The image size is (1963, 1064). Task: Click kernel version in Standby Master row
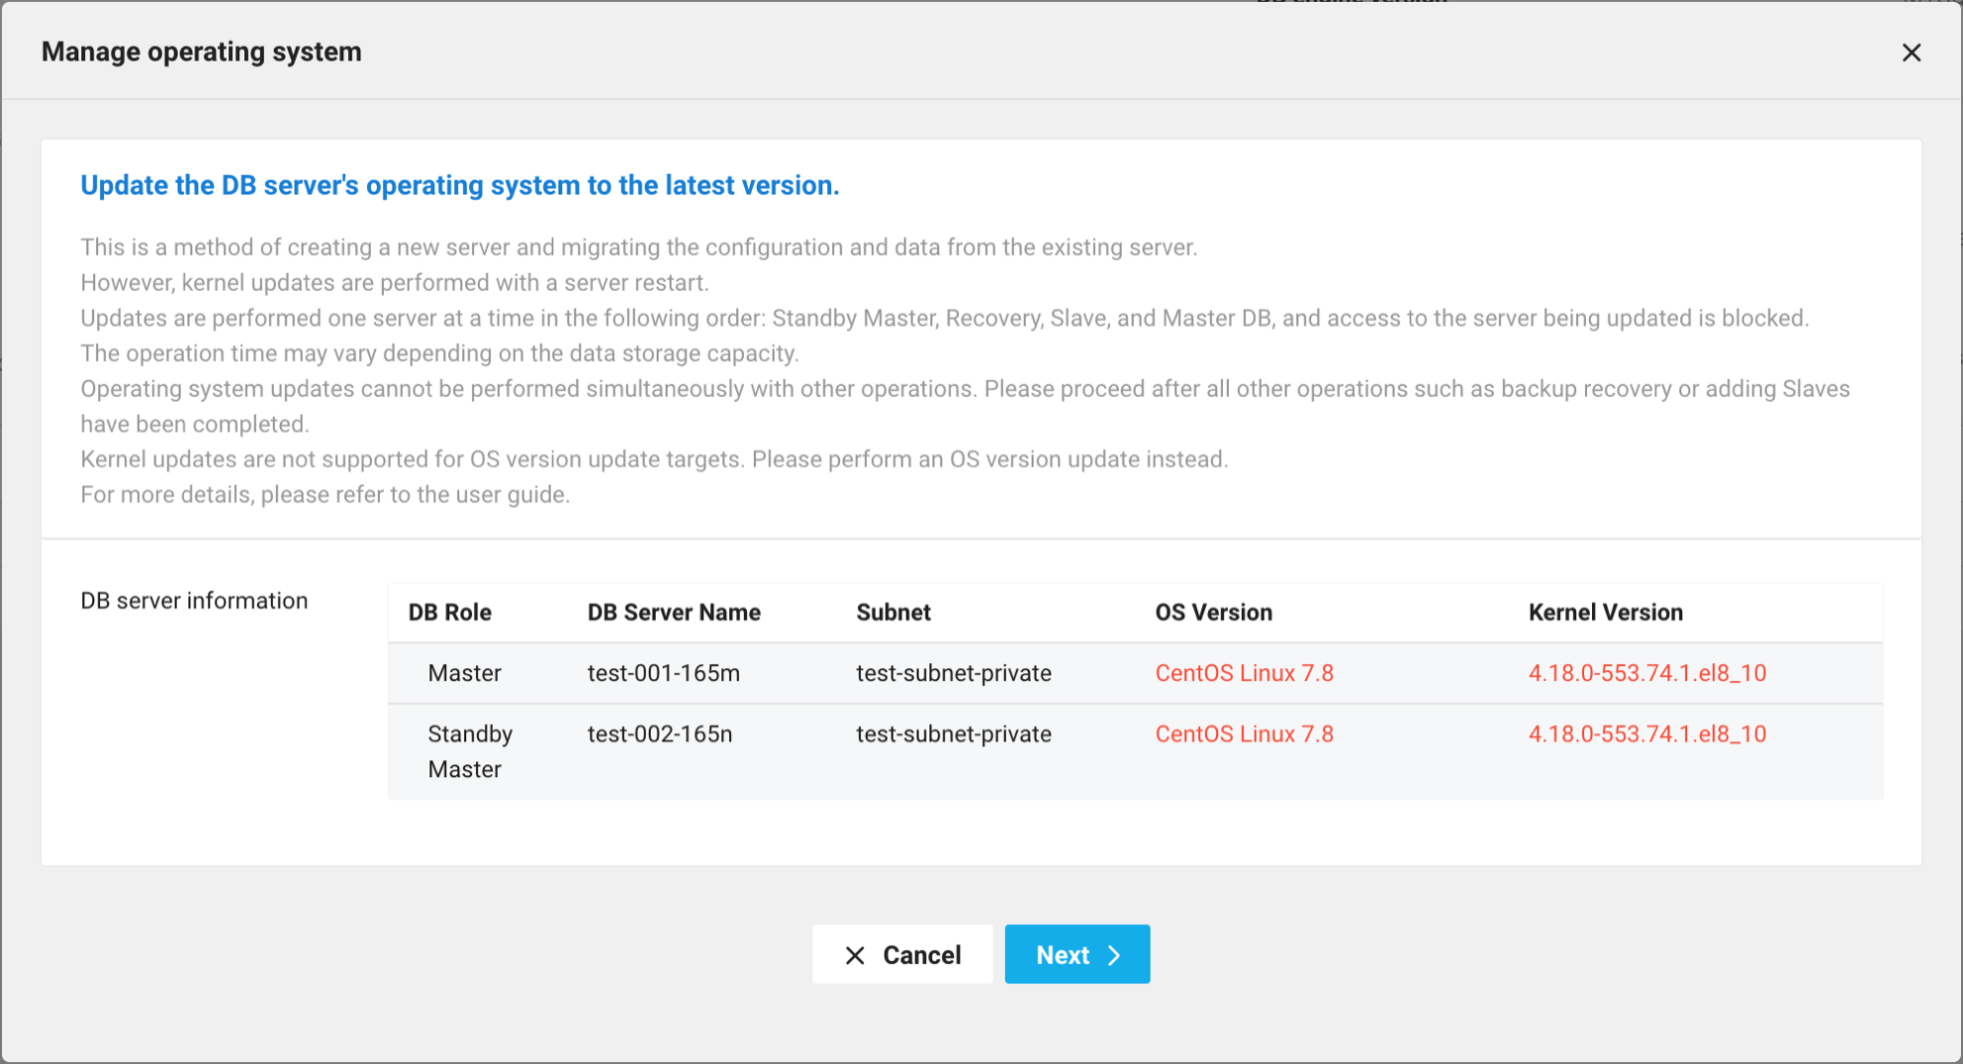pos(1647,734)
